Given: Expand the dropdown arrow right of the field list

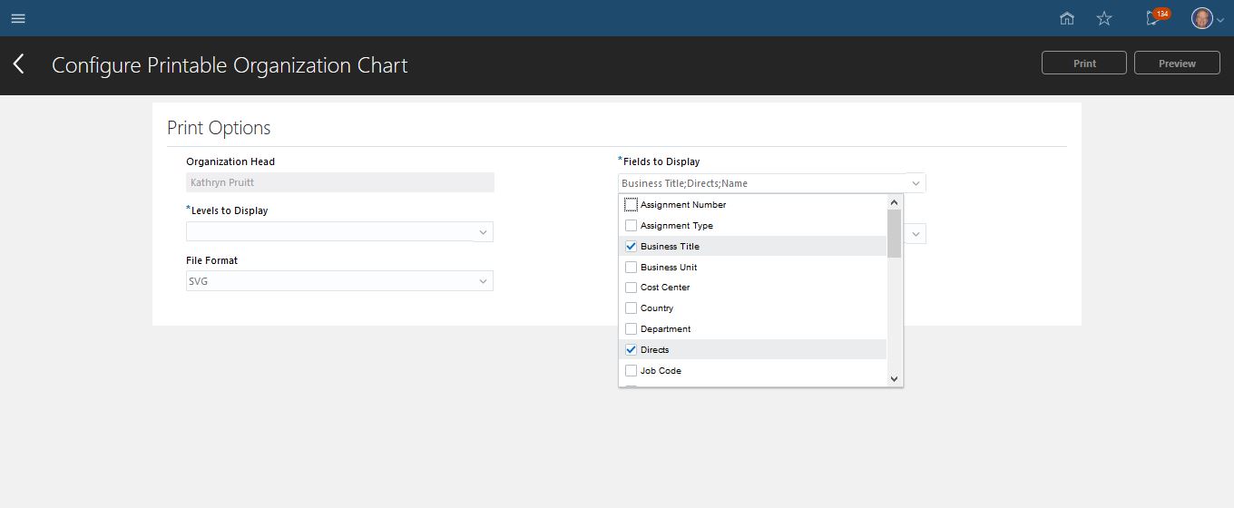Looking at the screenshot, I should 916,234.
